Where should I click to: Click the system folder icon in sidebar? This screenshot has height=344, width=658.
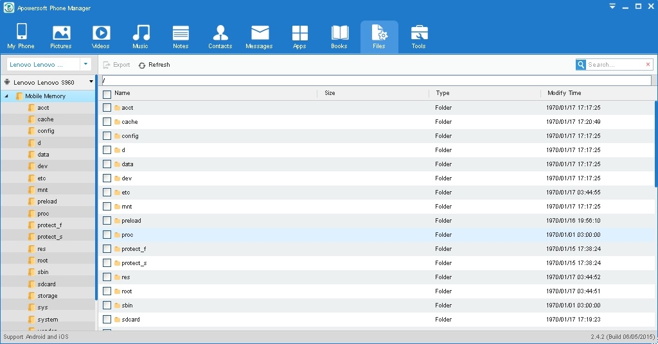[x=31, y=319]
